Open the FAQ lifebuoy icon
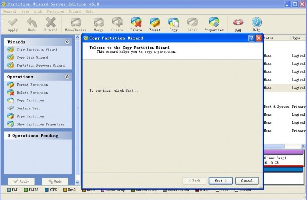The width and height of the screenshot is (307, 200). tap(238, 25)
